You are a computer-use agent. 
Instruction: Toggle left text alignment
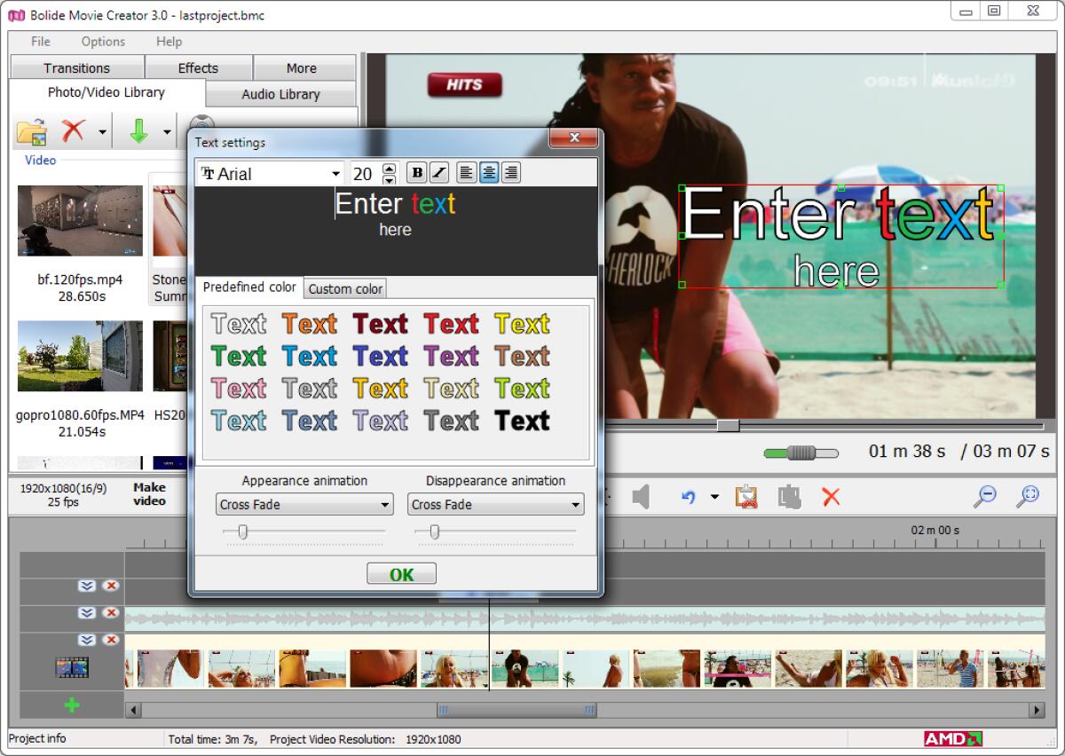coord(467,172)
